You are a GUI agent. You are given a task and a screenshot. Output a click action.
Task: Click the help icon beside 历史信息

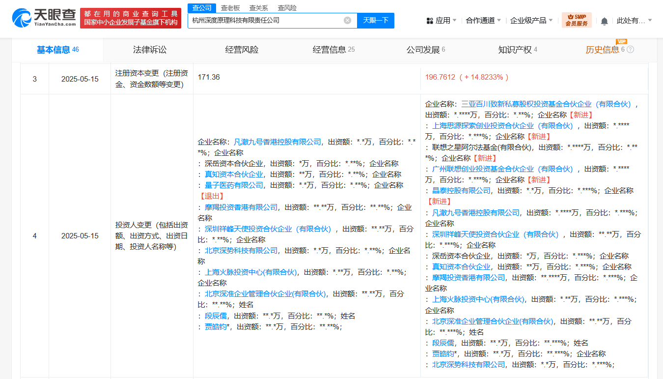coord(631,50)
